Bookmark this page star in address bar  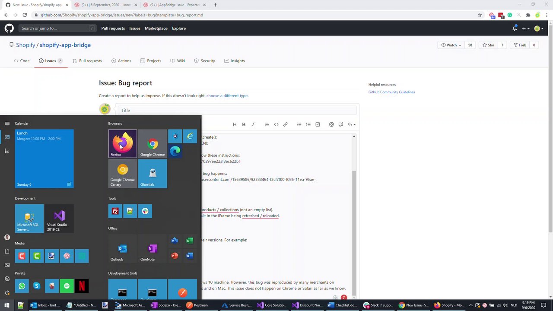(480, 15)
